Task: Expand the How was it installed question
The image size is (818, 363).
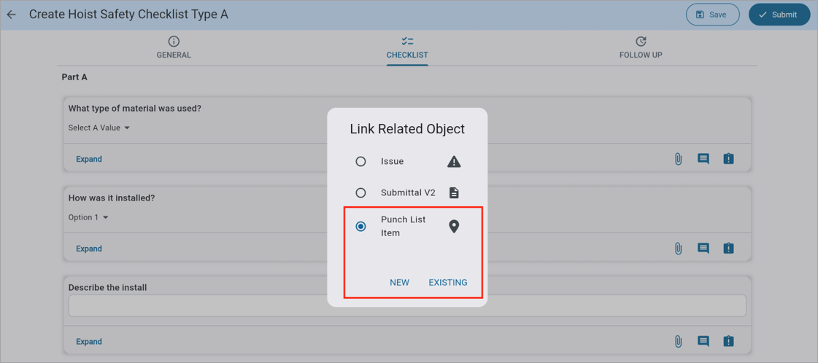Action: coord(89,249)
